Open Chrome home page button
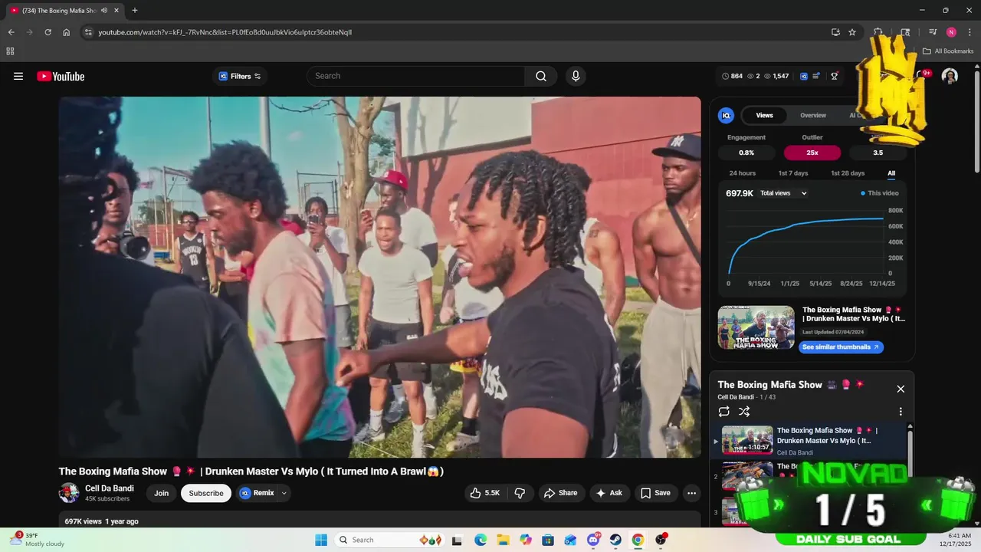The image size is (981, 552). click(67, 32)
